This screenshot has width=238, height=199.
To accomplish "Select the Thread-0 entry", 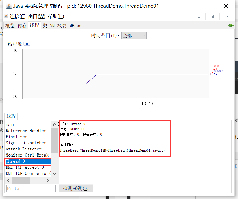I will pos(28,161).
